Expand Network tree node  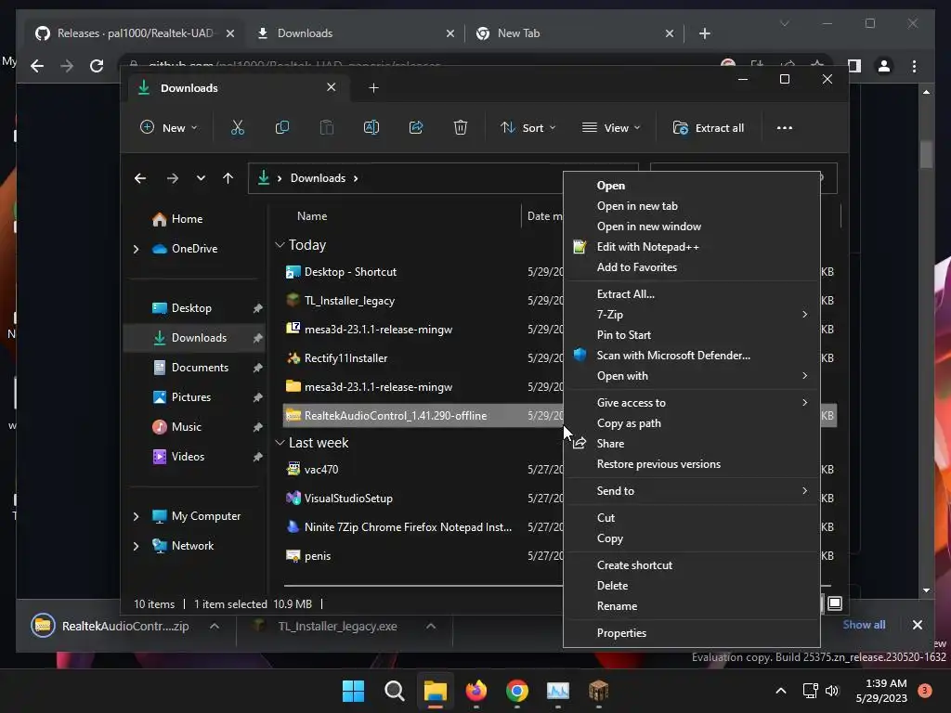[x=136, y=546]
